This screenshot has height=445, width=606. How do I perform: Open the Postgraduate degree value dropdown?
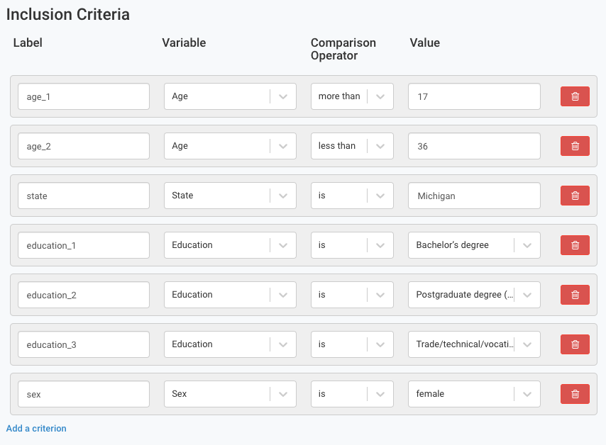(473, 295)
